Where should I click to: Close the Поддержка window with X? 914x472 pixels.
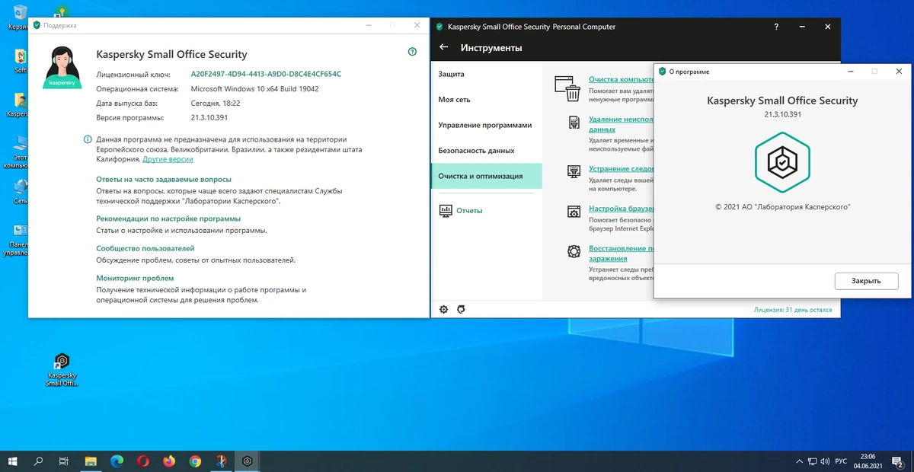(417, 25)
